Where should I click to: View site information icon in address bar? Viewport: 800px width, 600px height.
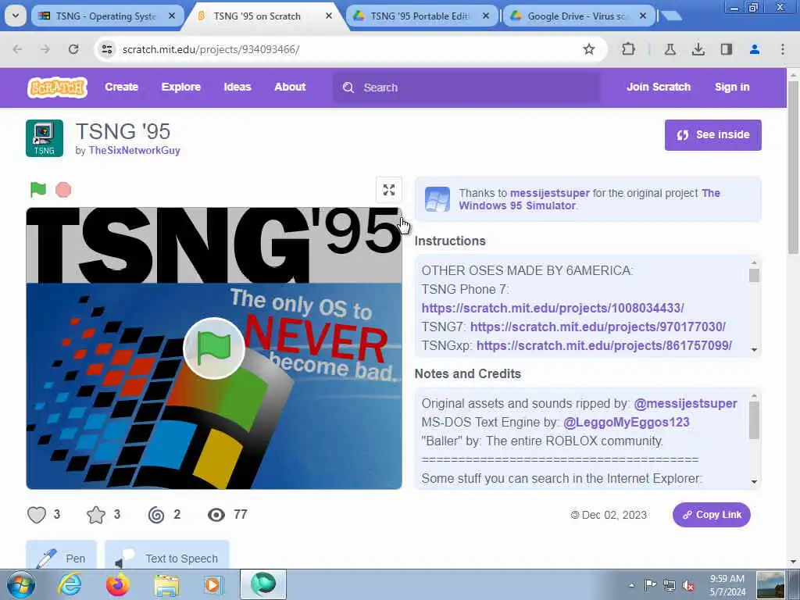point(107,49)
